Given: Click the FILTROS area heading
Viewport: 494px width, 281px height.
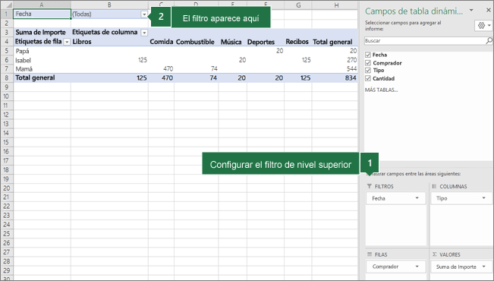Looking at the screenshot, I should click(x=381, y=186).
